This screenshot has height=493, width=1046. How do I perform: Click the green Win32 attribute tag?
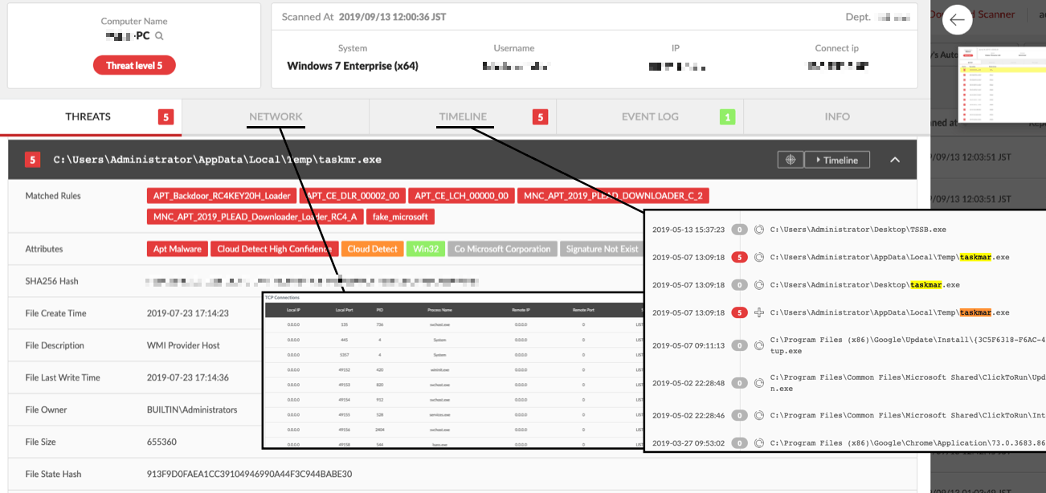coord(425,249)
